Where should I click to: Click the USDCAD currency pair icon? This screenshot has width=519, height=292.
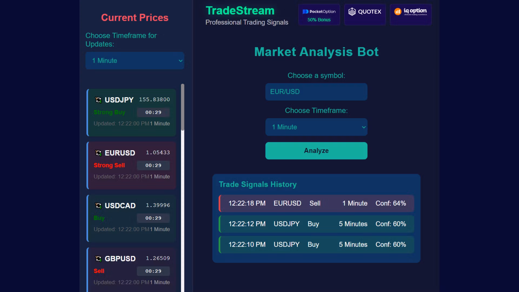click(99, 205)
